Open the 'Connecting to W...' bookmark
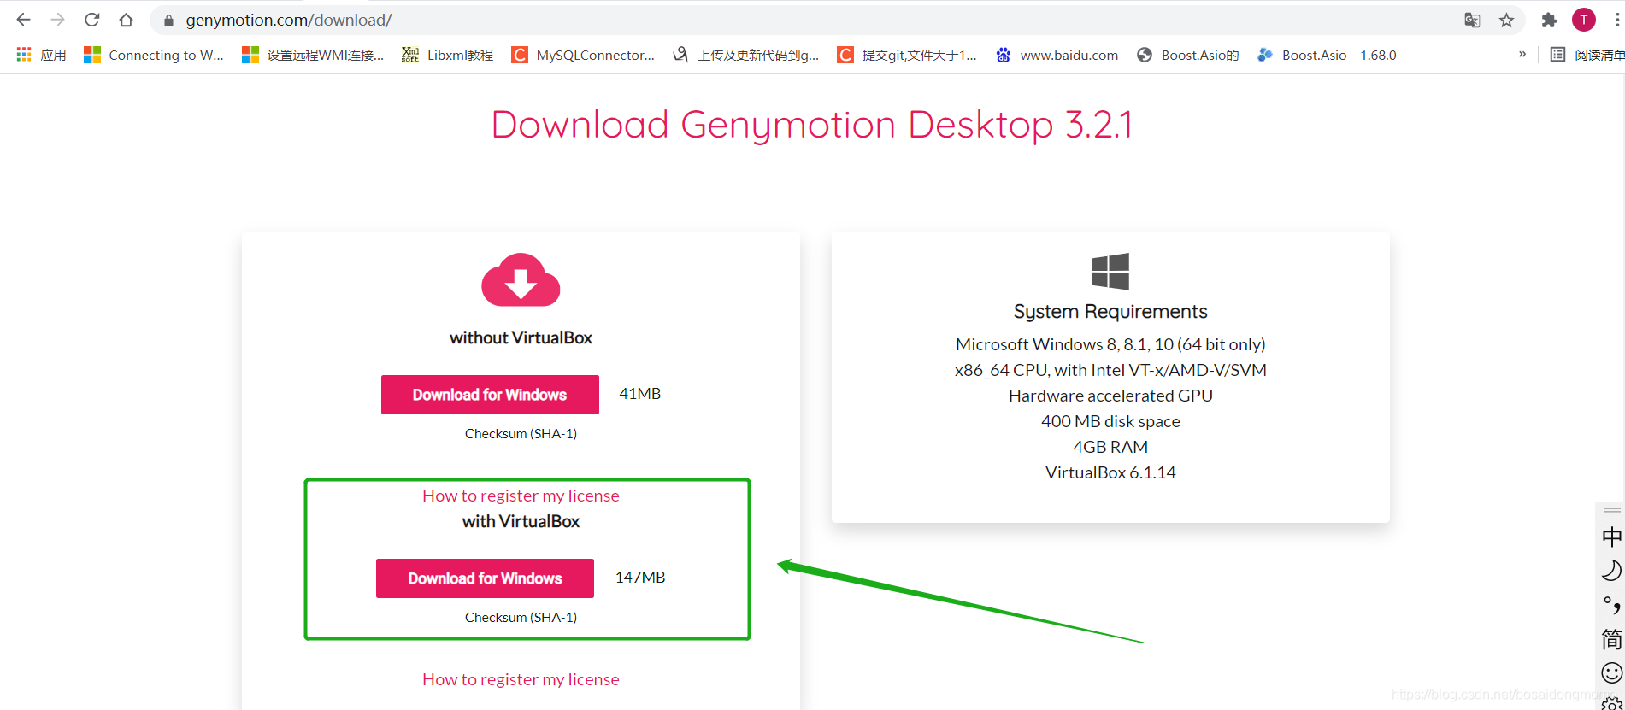Image resolution: width=1625 pixels, height=710 pixels. click(154, 55)
